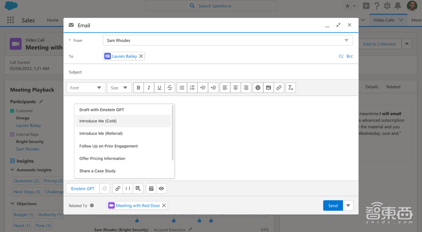Remove Meeting with Red Door relation
This screenshot has width=422, height=232.
point(164,205)
